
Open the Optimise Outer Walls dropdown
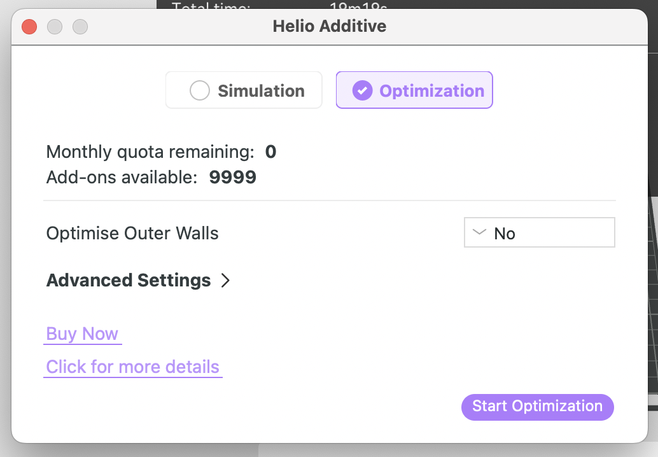(x=539, y=232)
